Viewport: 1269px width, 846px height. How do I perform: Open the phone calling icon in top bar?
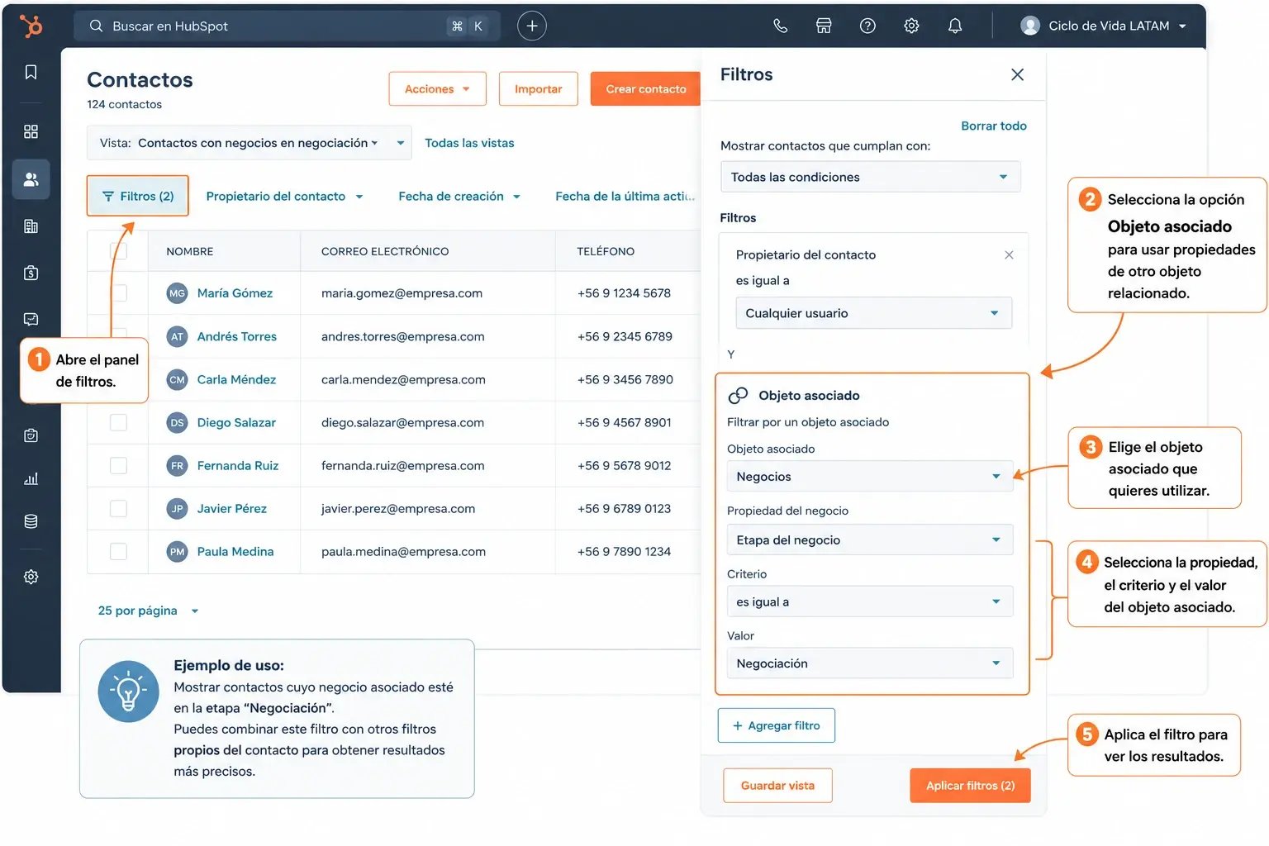780,26
